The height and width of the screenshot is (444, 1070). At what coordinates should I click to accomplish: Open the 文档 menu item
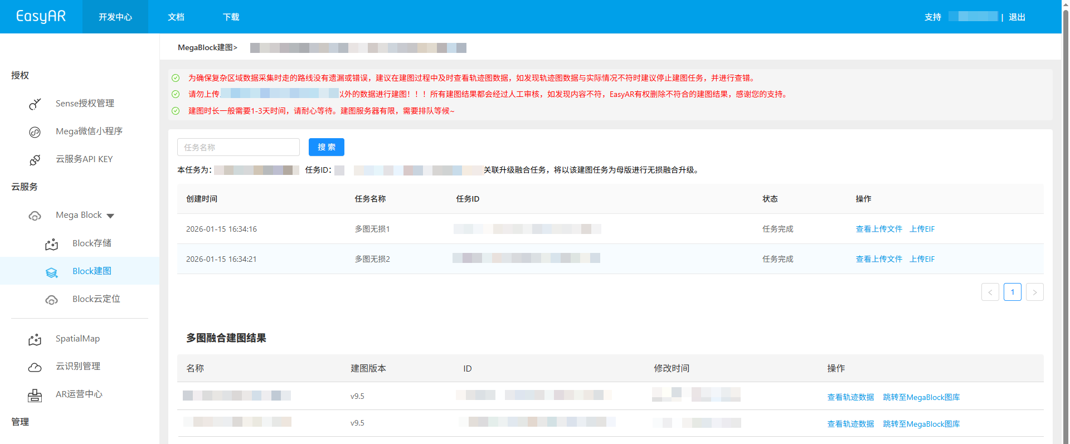pyautogui.click(x=176, y=17)
